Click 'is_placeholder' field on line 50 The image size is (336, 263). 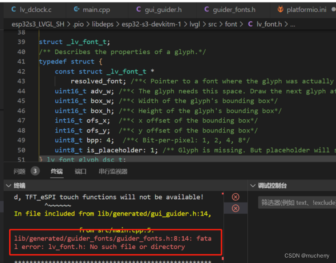coord(114,150)
